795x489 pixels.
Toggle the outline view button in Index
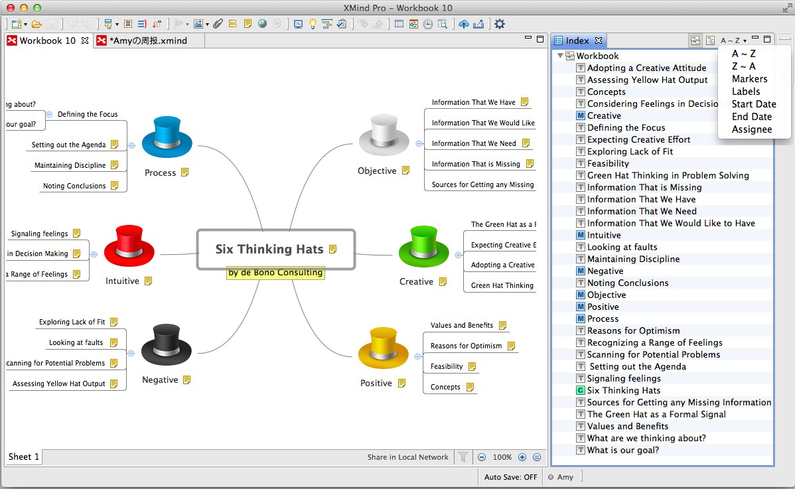(x=710, y=40)
